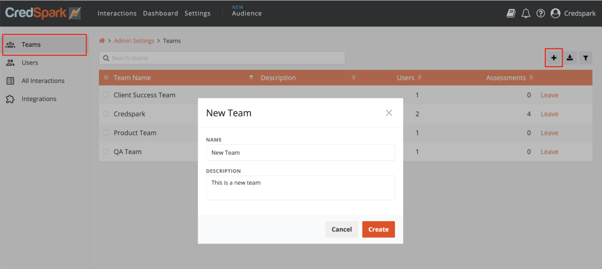Viewport: 602px width, 269px height.
Task: Click the download teams icon
Action: (x=570, y=58)
